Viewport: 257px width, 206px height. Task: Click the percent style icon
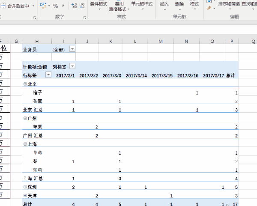pos(55,6)
